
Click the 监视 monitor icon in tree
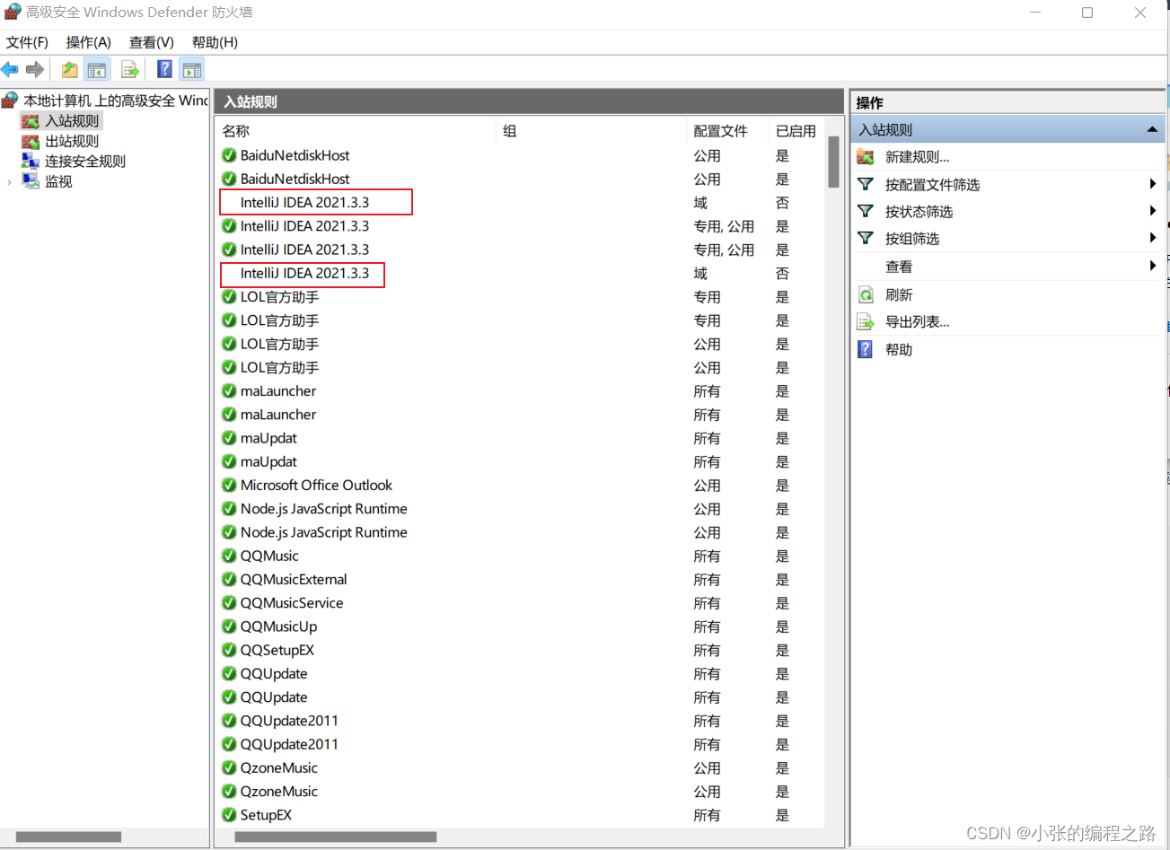(x=31, y=180)
